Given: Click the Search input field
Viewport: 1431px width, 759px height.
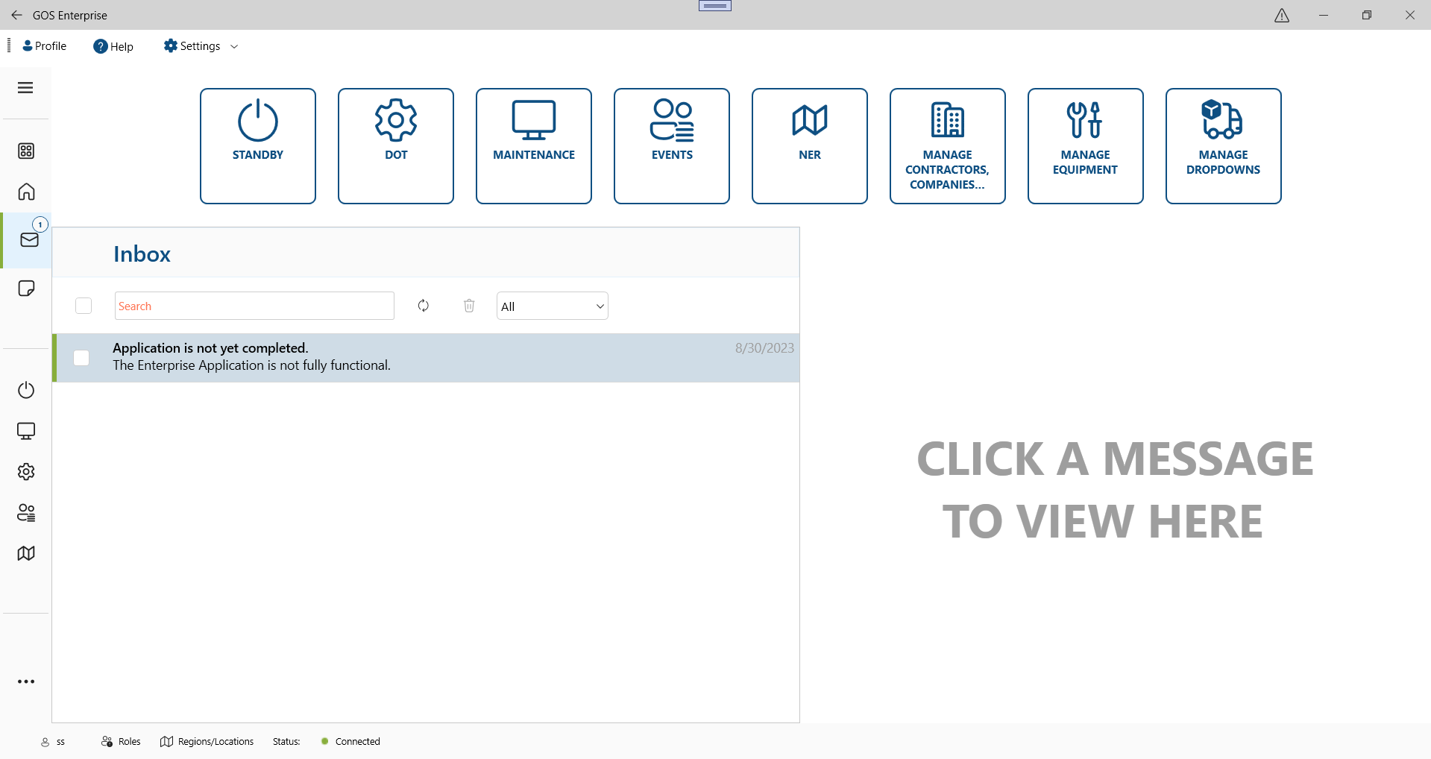Looking at the screenshot, I should (254, 306).
